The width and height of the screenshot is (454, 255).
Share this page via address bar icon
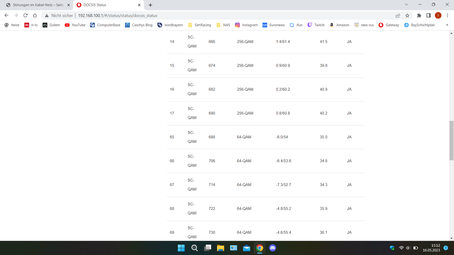coord(398,15)
